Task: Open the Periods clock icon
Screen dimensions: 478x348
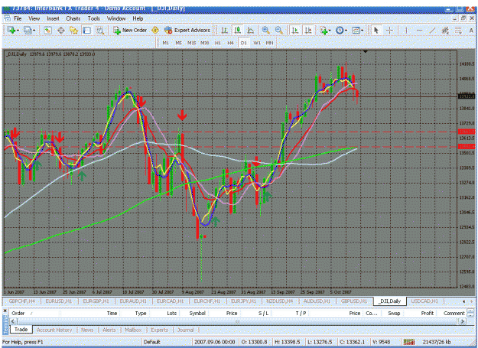Action: [340, 30]
